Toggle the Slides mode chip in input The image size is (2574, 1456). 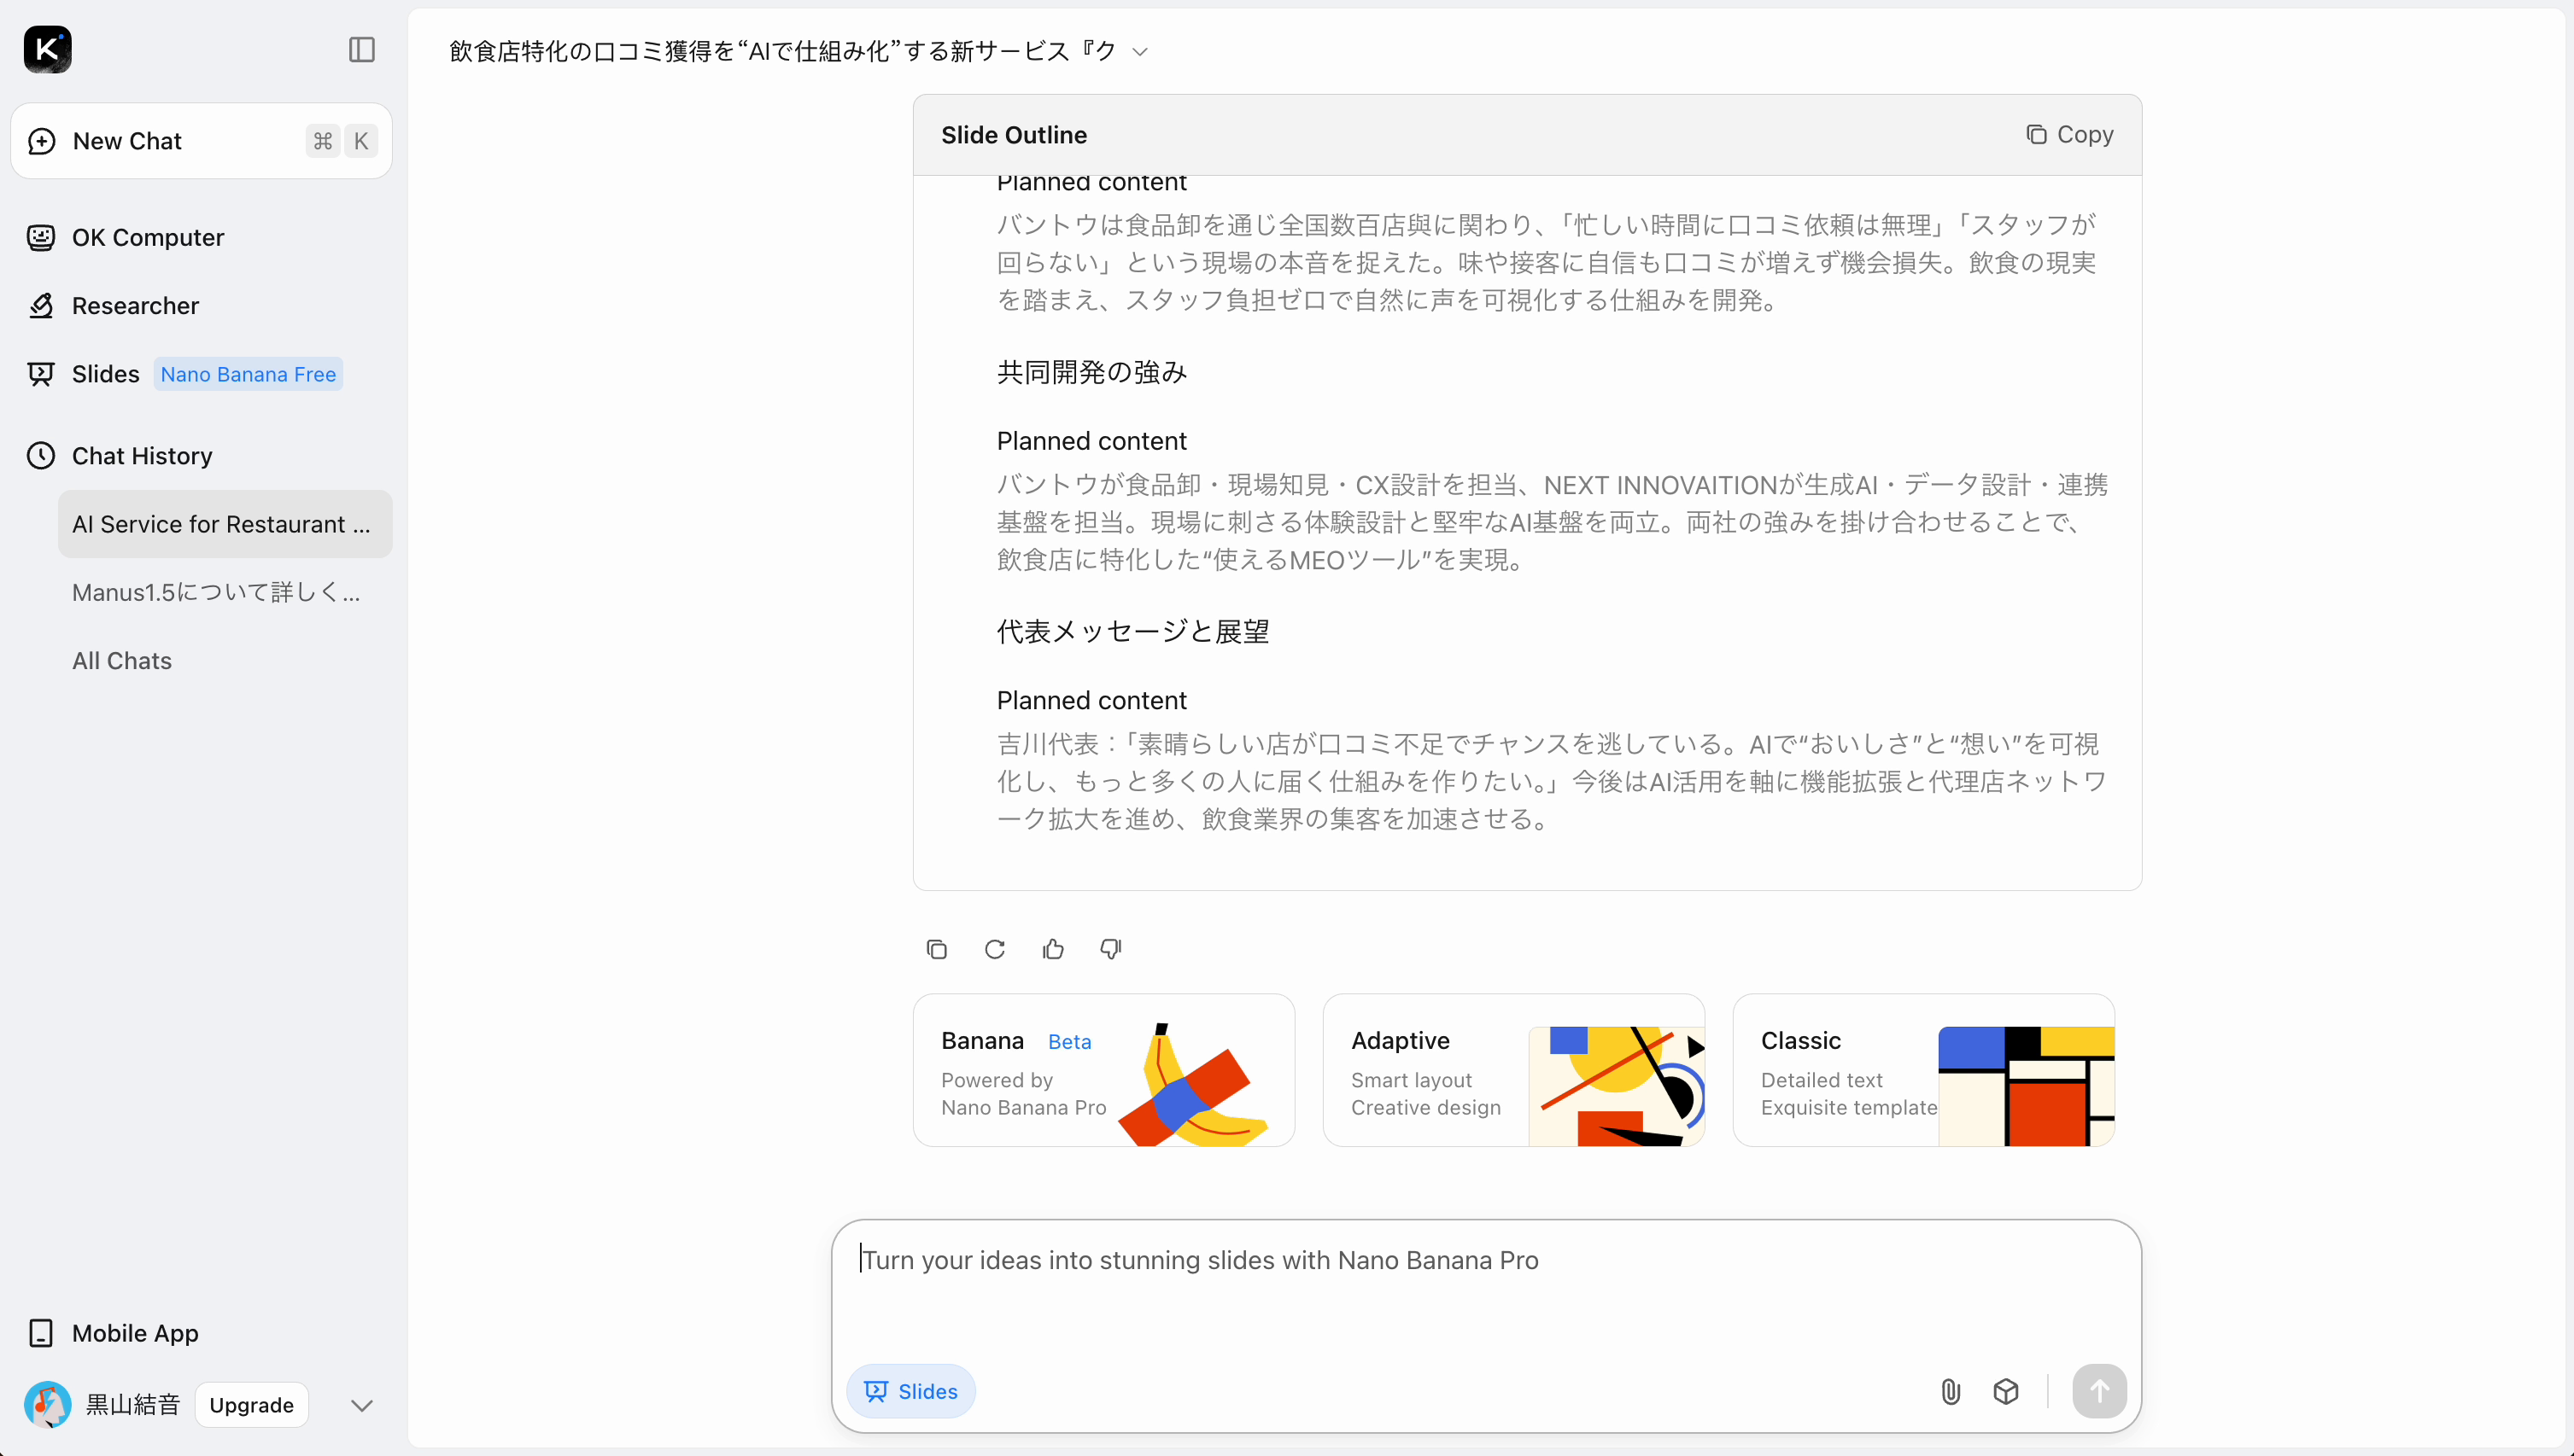[x=910, y=1391]
